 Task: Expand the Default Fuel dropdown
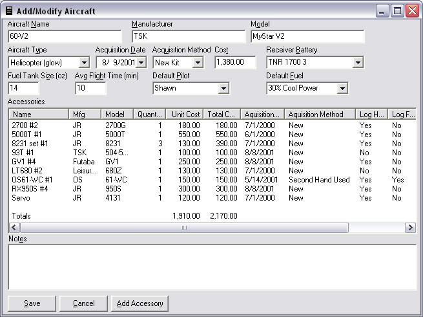342,89
